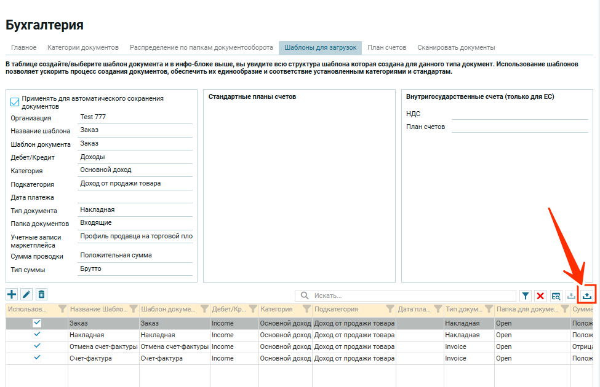Open filter for Подкатегория column

(x=390, y=309)
